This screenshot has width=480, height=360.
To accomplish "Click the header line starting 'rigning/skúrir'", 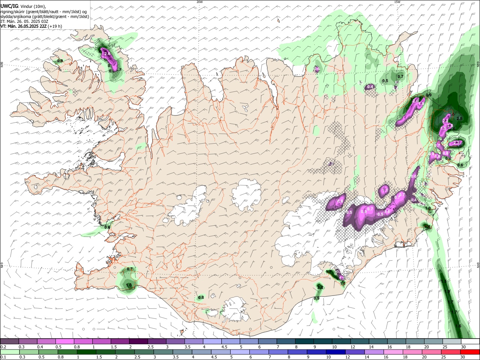I will [x=43, y=12].
